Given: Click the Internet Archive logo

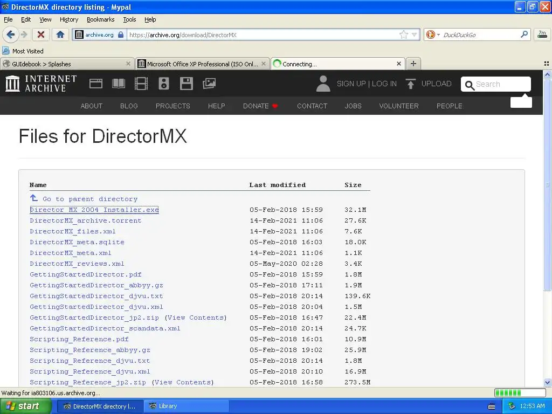Looking at the screenshot, I should pos(41,84).
